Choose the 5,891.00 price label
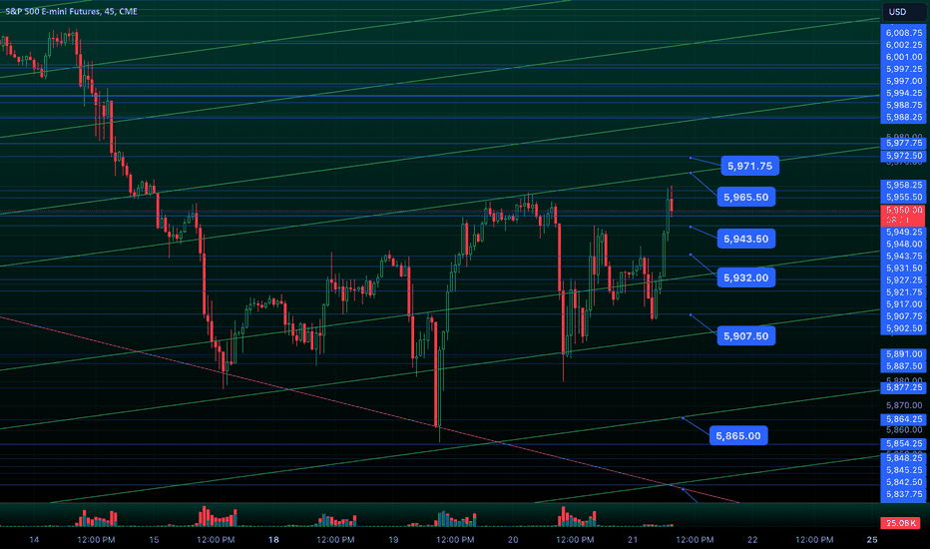Screen dimensions: 930x549 tap(904, 354)
